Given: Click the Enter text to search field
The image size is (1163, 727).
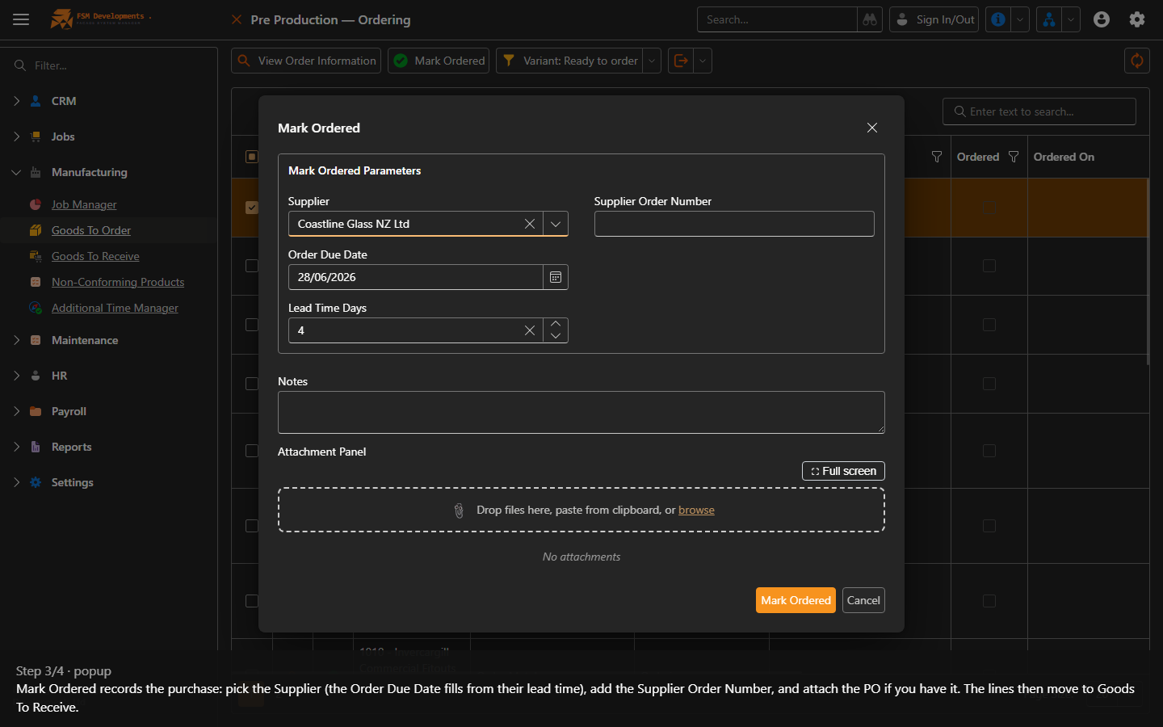Looking at the screenshot, I should (x=1039, y=111).
